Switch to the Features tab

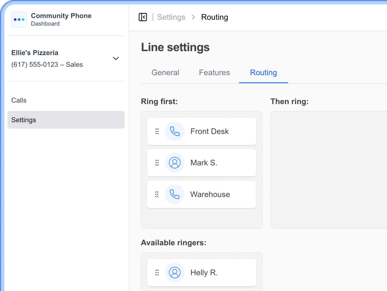tap(214, 72)
